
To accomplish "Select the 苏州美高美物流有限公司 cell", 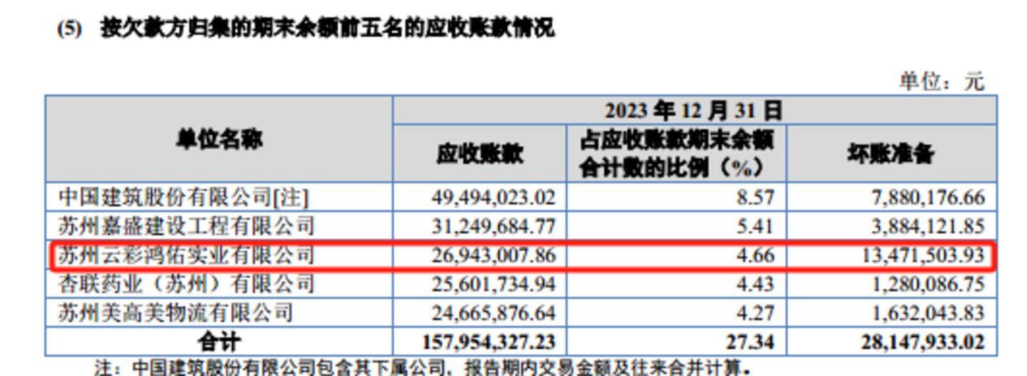I will [175, 313].
